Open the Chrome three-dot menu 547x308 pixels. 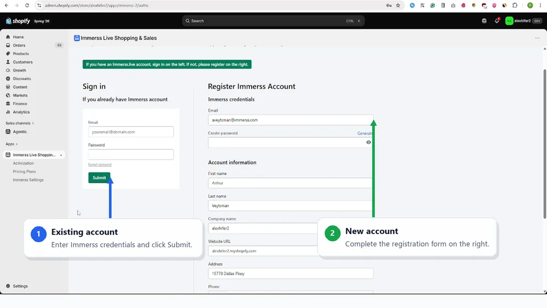point(540,5)
